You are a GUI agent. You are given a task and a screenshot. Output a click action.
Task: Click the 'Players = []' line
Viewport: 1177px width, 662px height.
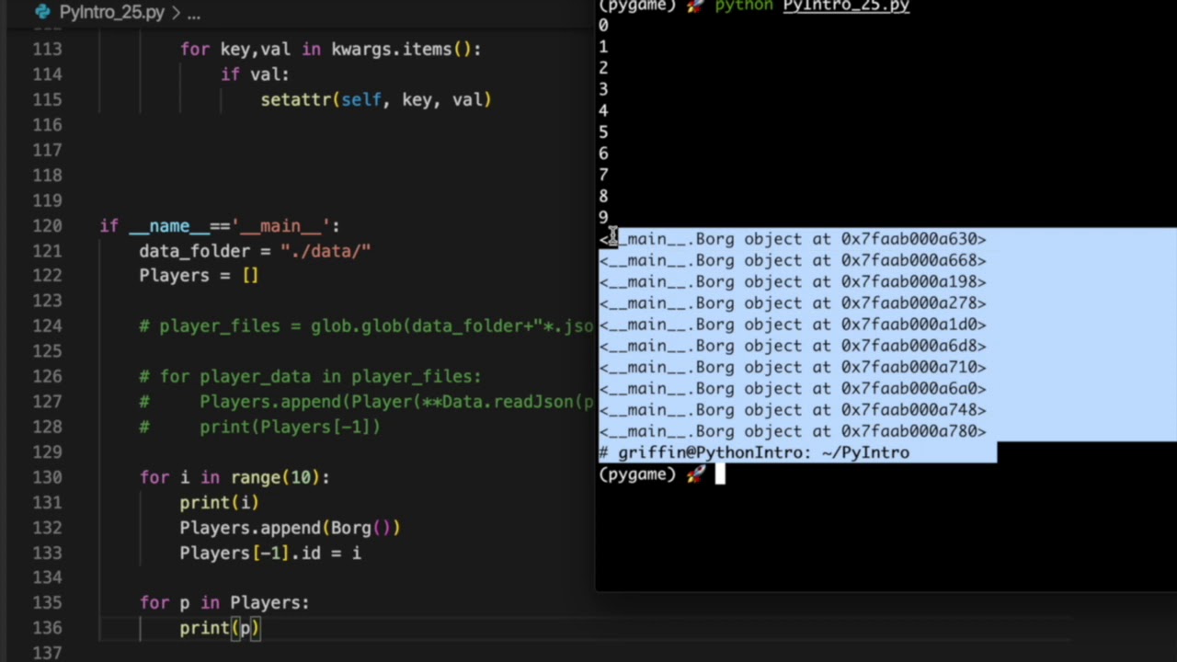coord(200,276)
